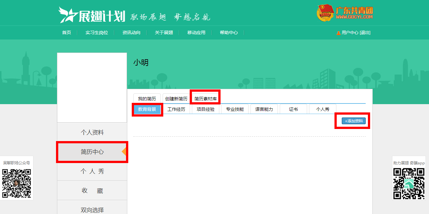This screenshot has width=429, height=214.
Task: Select the 语言能力 sub-tab
Action: pos(264,109)
